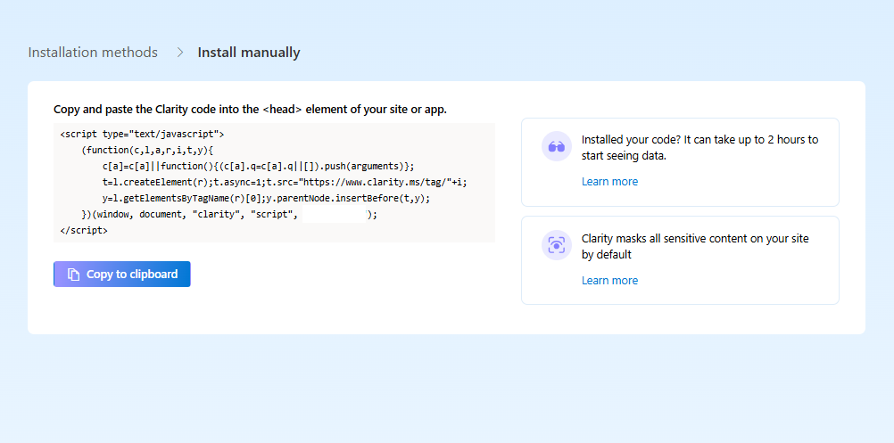Click the getElementsByTagName code line

point(266,198)
